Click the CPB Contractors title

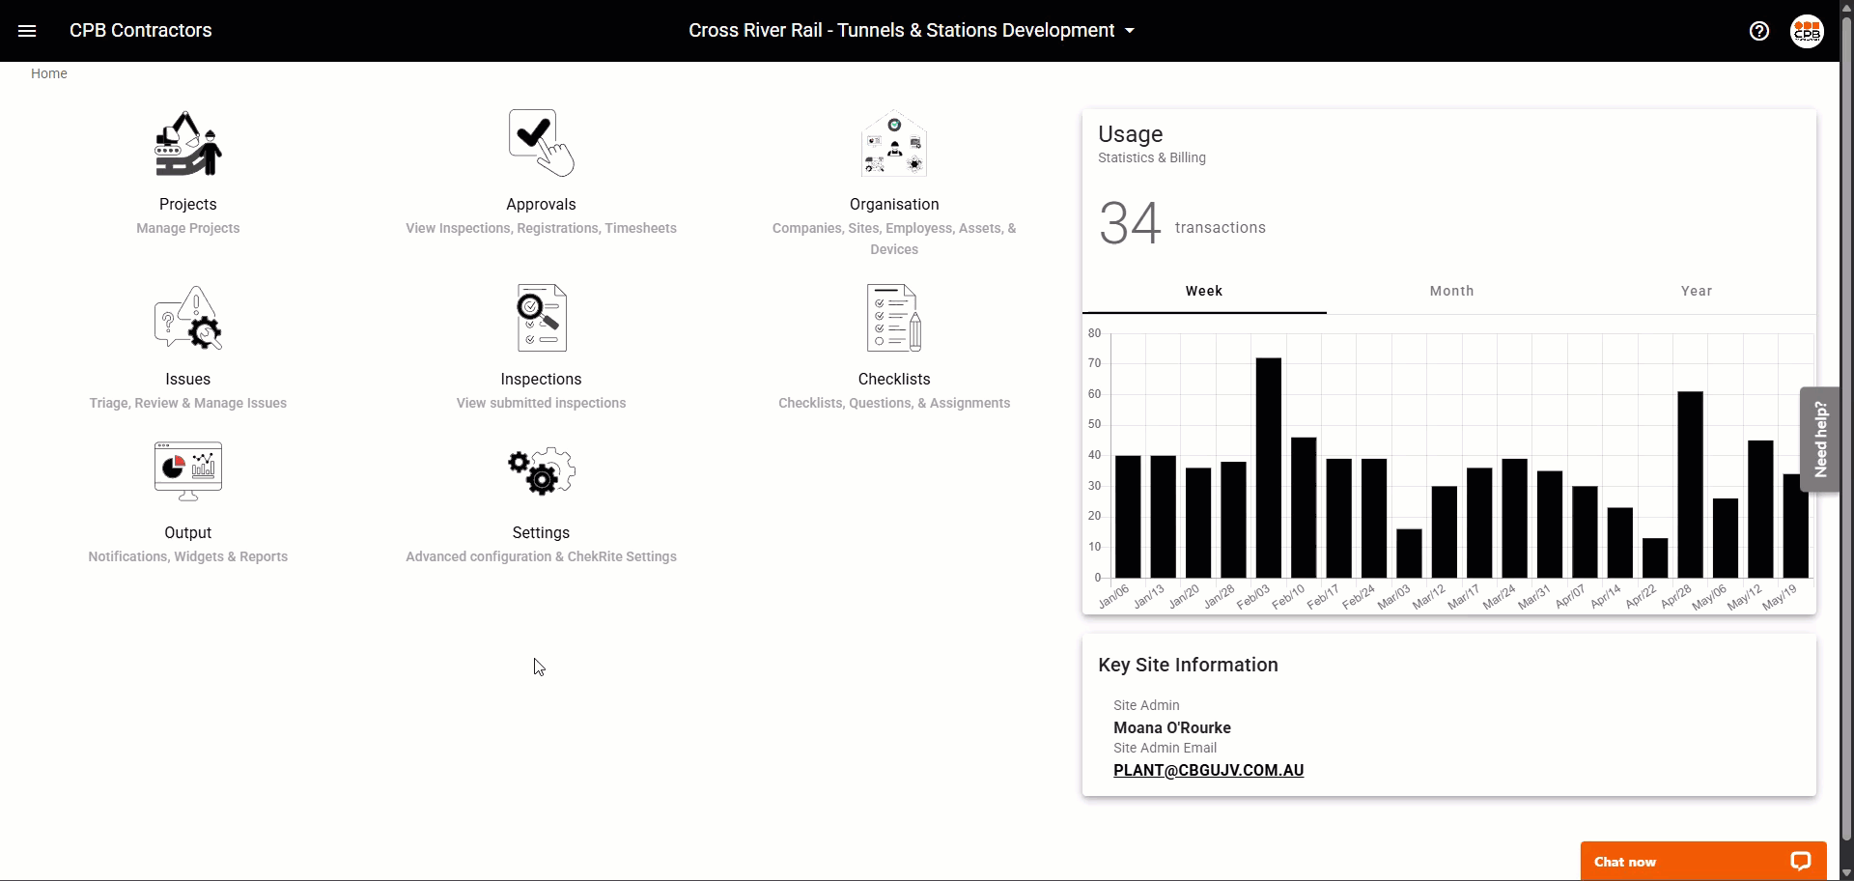[x=141, y=30]
